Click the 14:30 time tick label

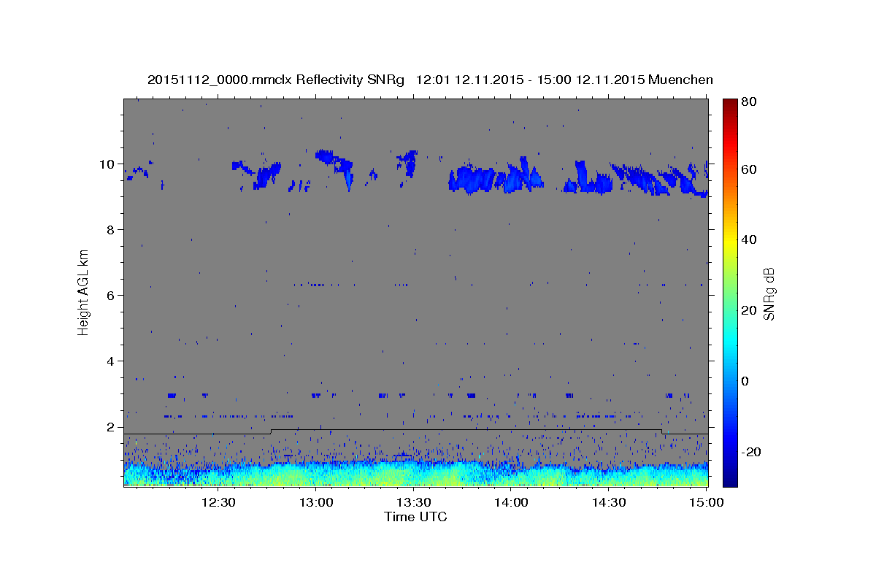609,502
